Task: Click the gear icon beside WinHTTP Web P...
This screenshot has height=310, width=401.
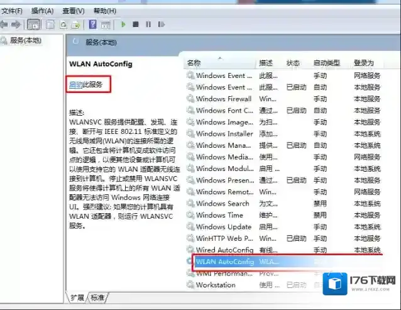Action: click(190, 238)
